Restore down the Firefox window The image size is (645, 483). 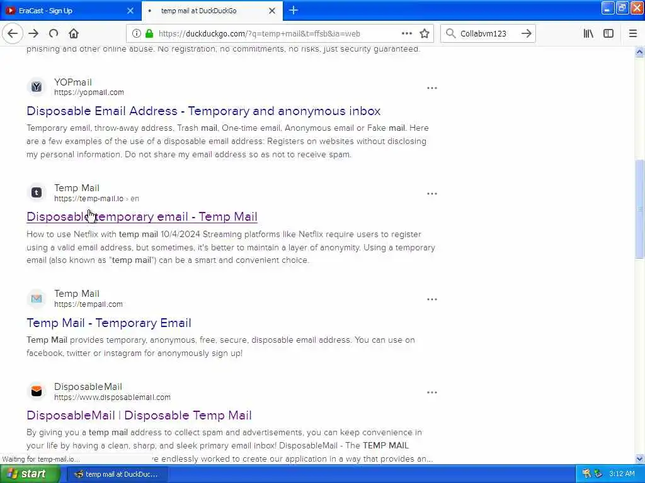[x=622, y=8]
